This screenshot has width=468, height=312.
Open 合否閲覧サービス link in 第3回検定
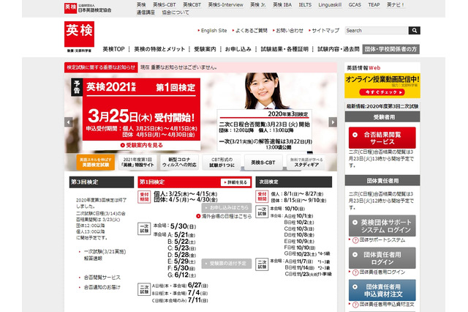coord(102,278)
